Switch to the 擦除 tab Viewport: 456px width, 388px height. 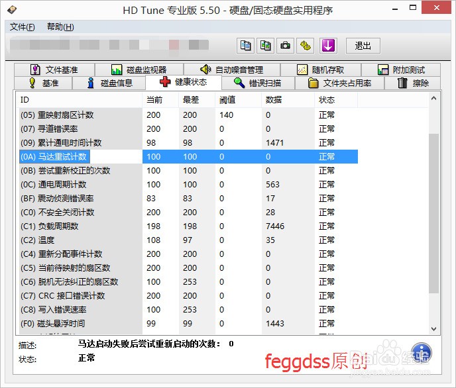pos(413,83)
